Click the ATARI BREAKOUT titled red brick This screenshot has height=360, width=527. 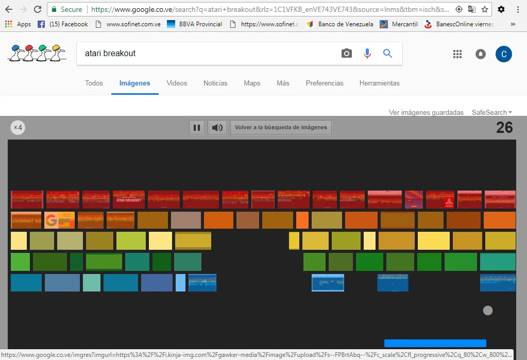[x=129, y=200]
